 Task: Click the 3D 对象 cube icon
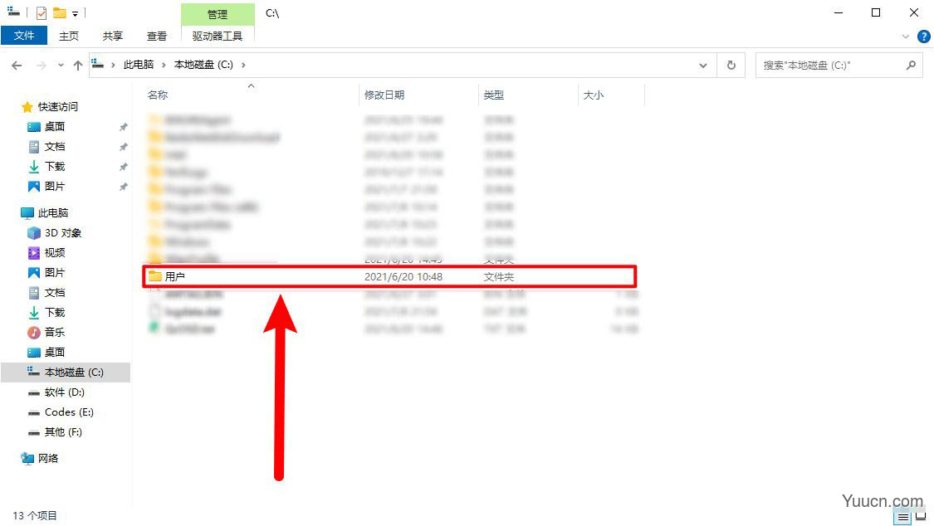click(34, 232)
